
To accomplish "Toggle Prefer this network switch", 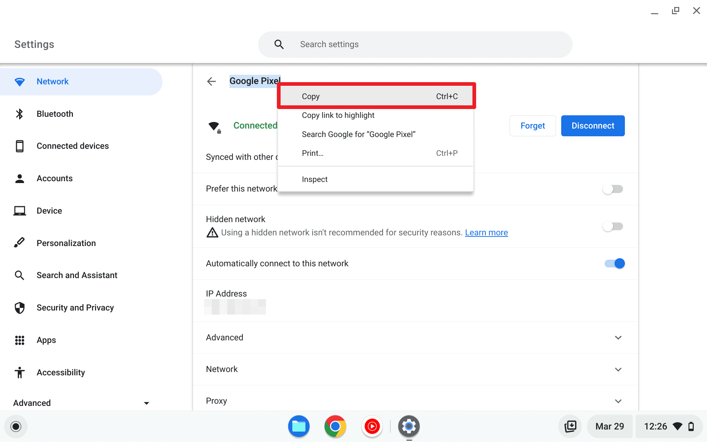I will tap(613, 189).
